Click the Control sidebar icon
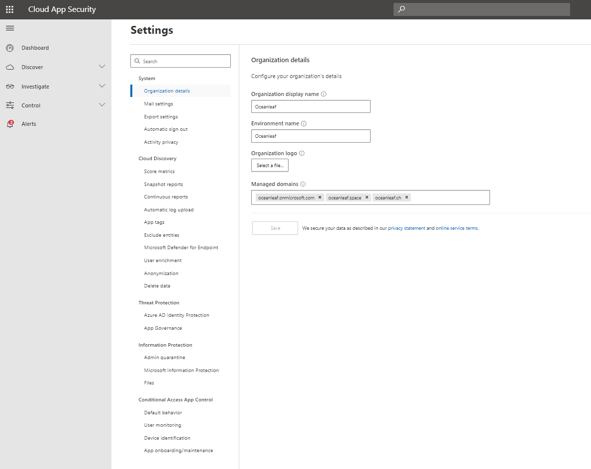This screenshot has height=469, width=591. [9, 105]
